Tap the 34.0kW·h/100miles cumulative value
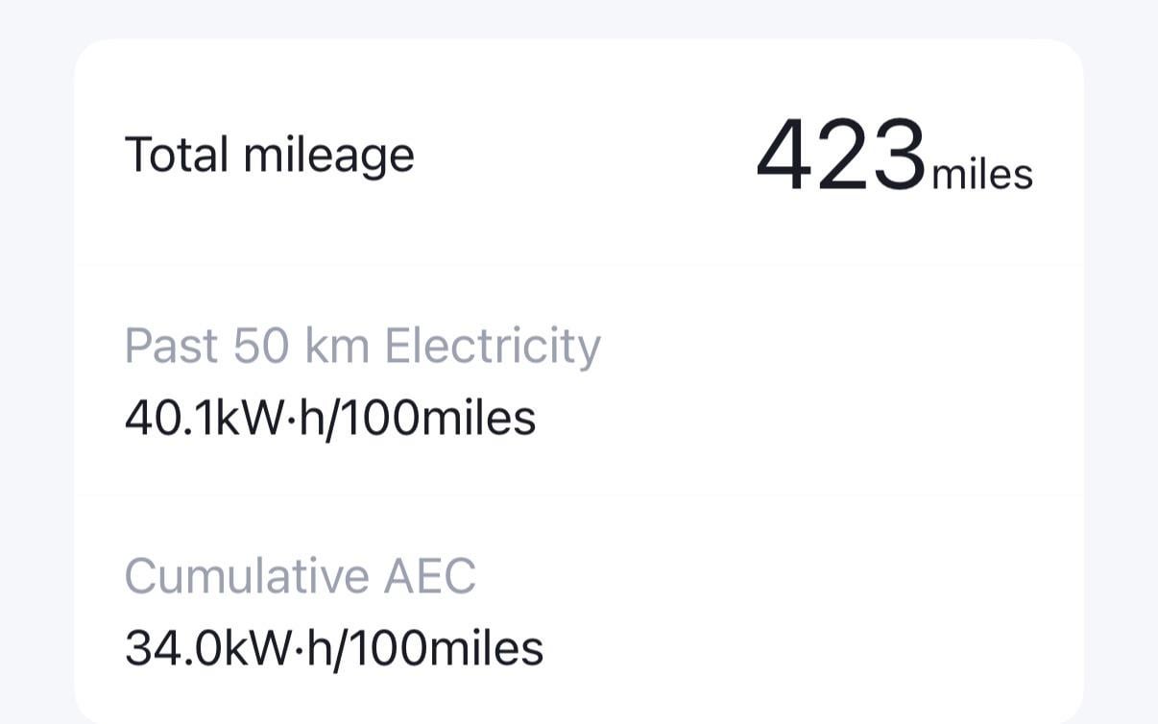Image resolution: width=1158 pixels, height=724 pixels. [334, 648]
